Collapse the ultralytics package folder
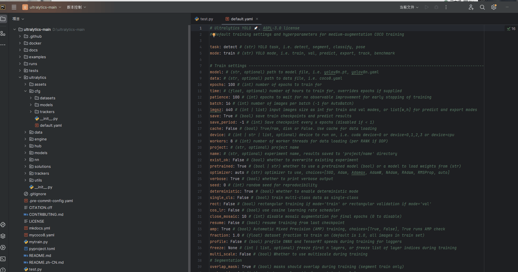This screenshot has height=272, width=518. [x=20, y=77]
